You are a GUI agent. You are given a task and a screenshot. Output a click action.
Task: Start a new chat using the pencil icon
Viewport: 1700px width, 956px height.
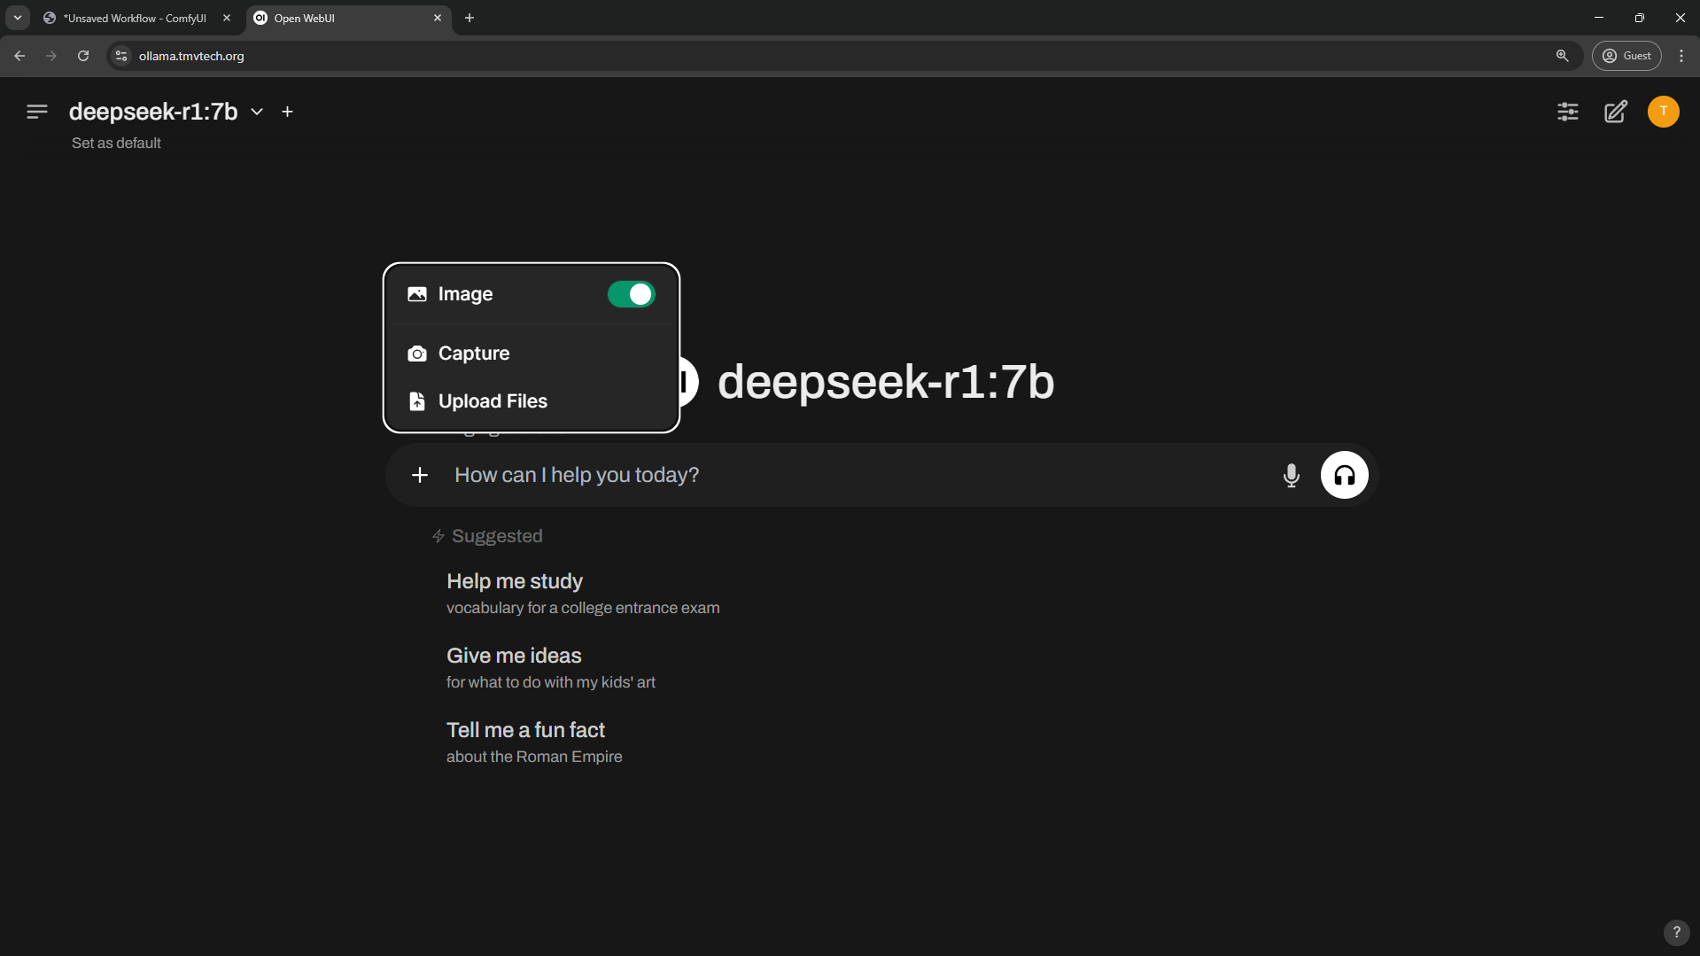coord(1615,112)
